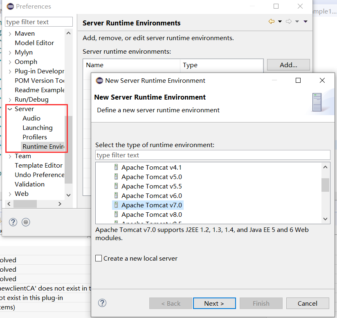Screen dimensions: 337x318
Task: Click the Next > button
Action: [x=214, y=303]
